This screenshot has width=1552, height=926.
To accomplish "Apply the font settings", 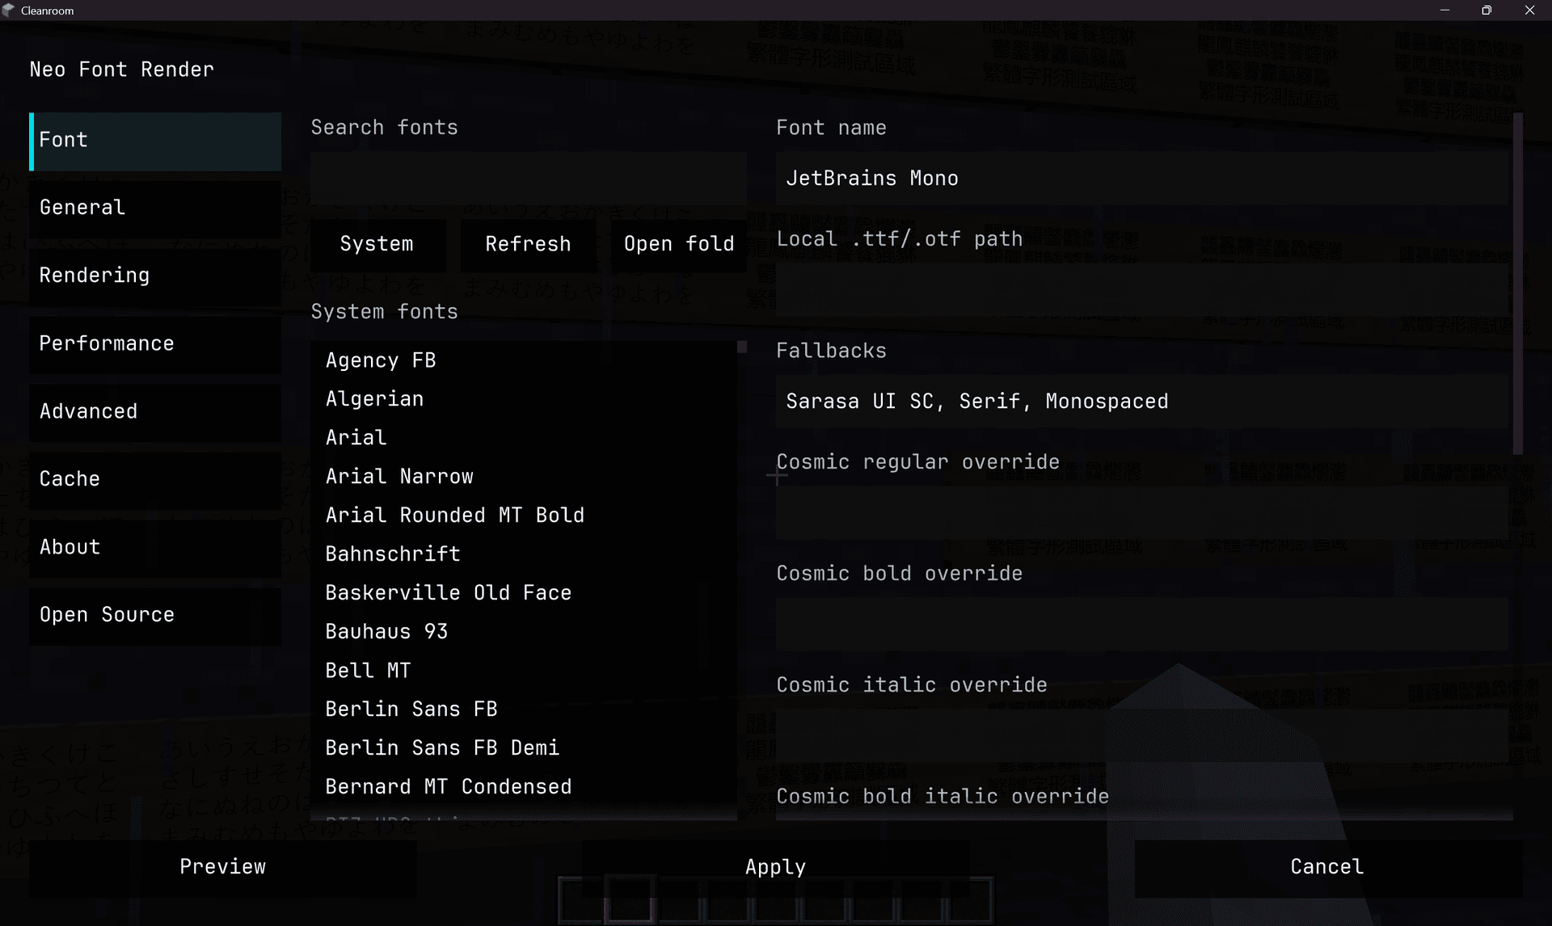I will 776,868.
